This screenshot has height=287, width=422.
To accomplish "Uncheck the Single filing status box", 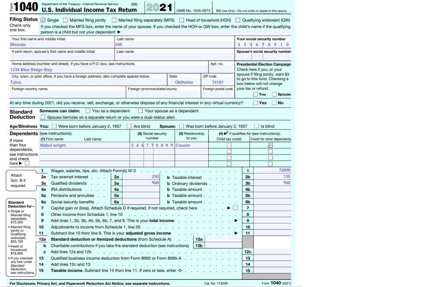I will [x=43, y=20].
